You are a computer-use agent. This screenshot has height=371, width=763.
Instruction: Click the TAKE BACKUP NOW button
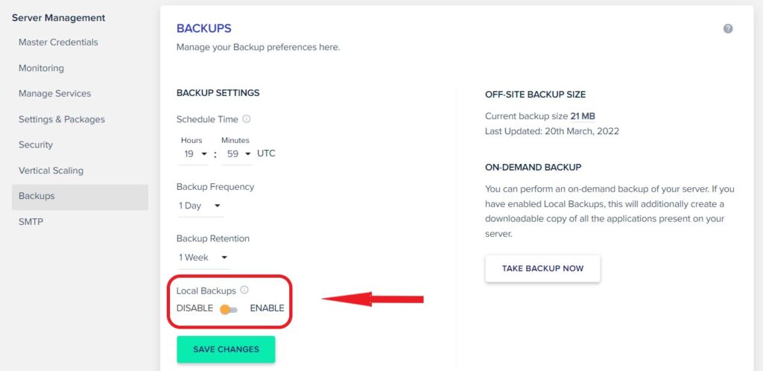[542, 268]
